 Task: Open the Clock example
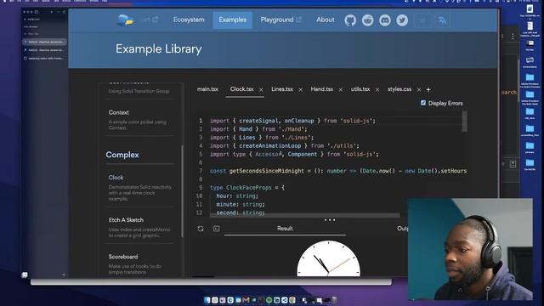[139, 188]
